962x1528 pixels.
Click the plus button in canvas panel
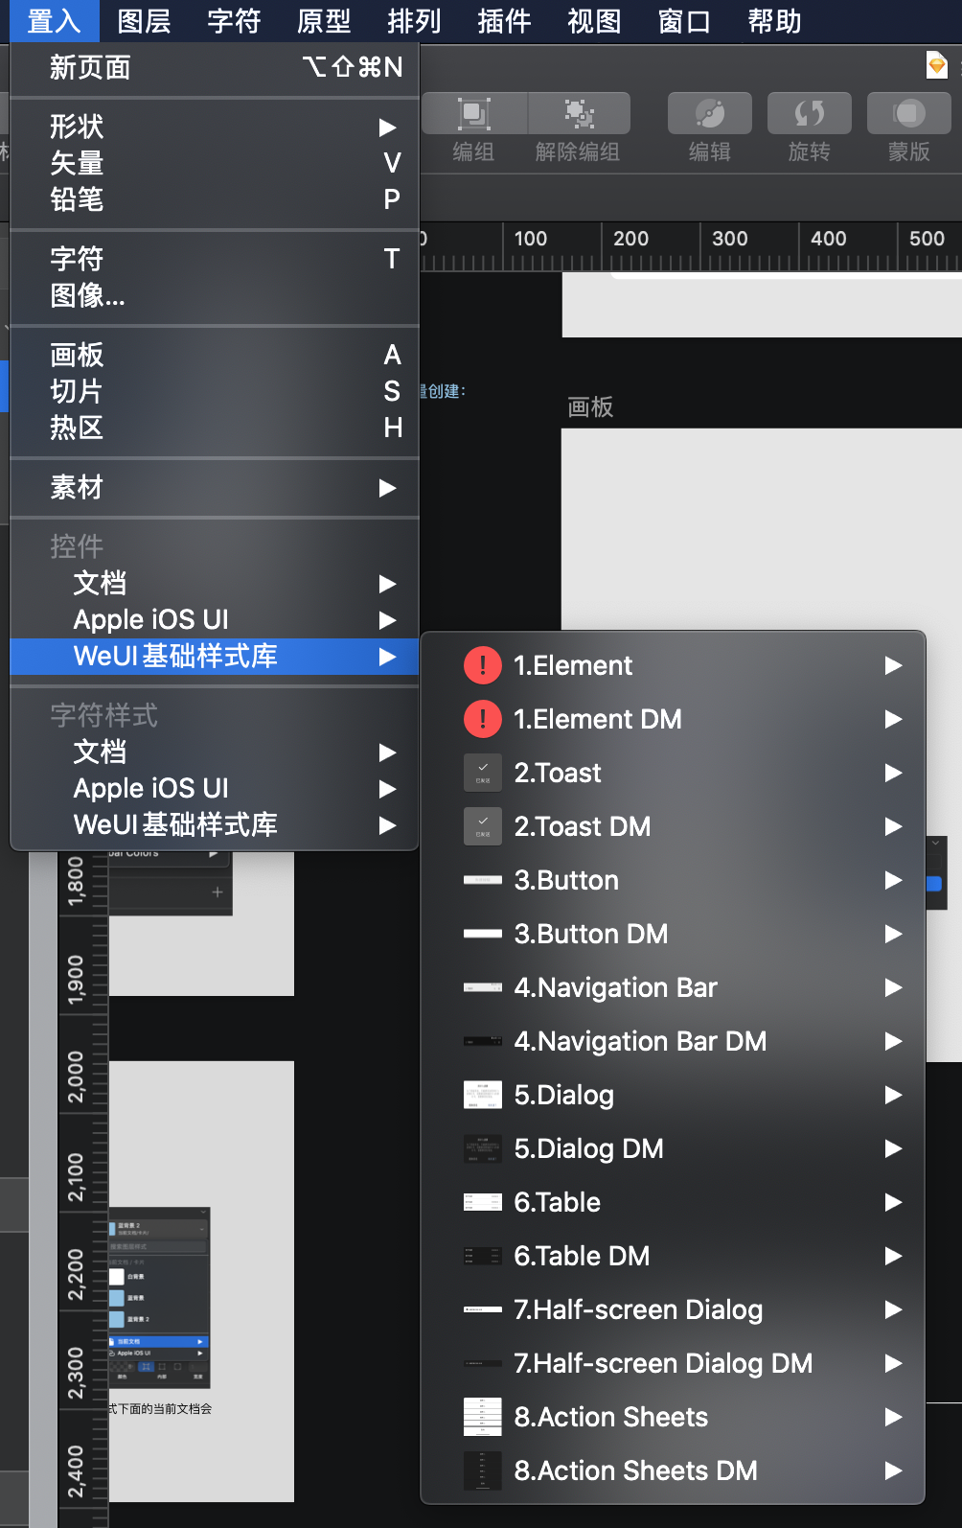tap(218, 892)
